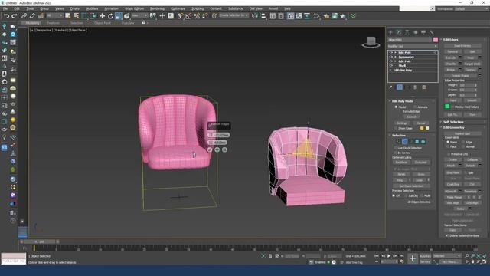Select the Link tool icon
Image resolution: width=490 pixels, height=276 pixels.
[x=24, y=16]
